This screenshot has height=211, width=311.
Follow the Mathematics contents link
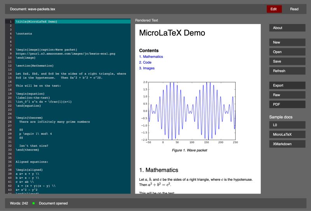pos(151,57)
